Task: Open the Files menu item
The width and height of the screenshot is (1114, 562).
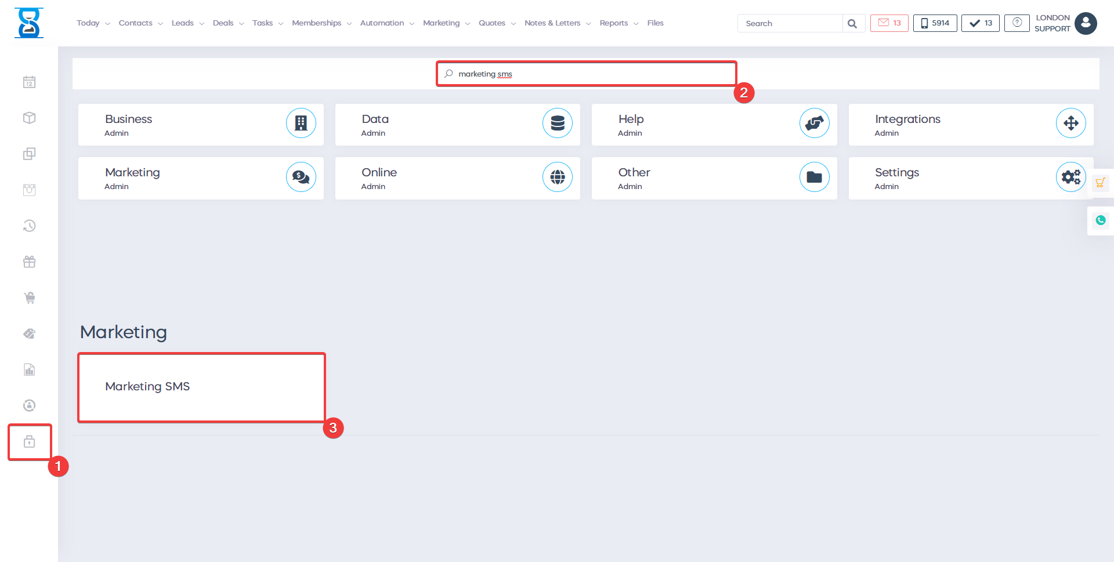Action: [655, 23]
